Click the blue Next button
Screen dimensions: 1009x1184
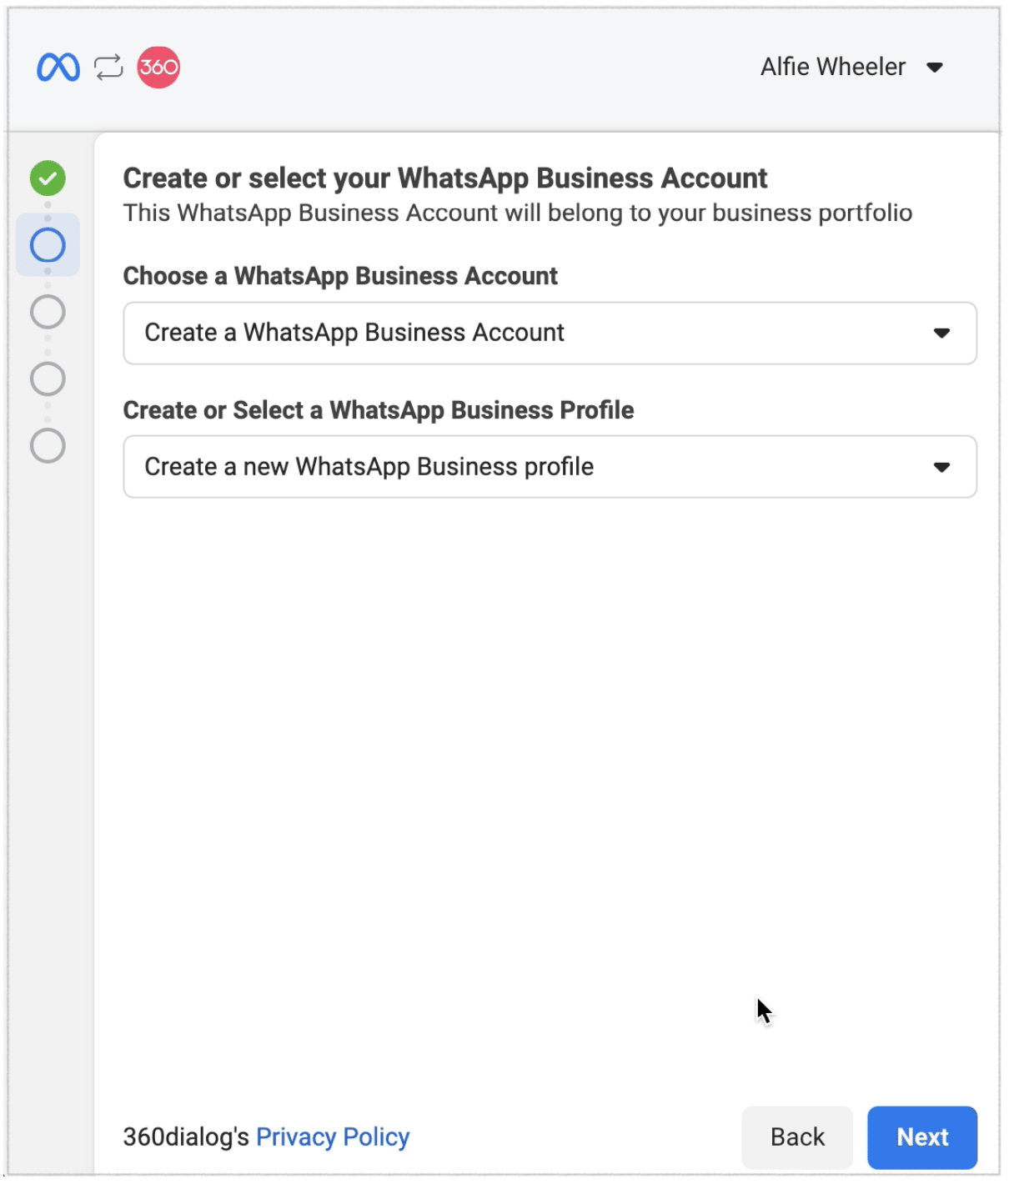coord(922,1137)
